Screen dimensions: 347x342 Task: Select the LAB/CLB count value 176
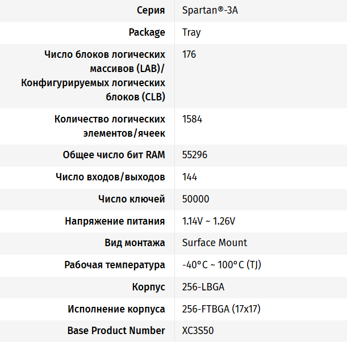click(189, 54)
